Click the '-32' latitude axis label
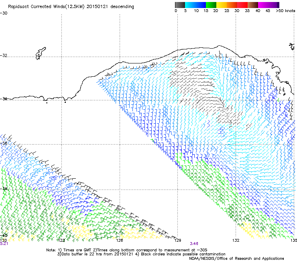This screenshot has height=261, width=297. tap(4, 55)
